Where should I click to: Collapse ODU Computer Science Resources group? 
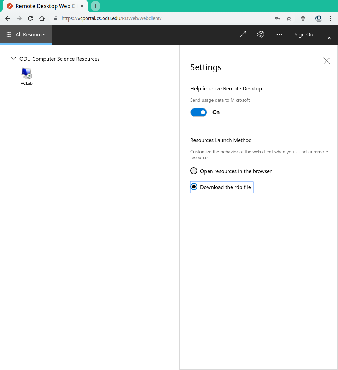(x=13, y=59)
